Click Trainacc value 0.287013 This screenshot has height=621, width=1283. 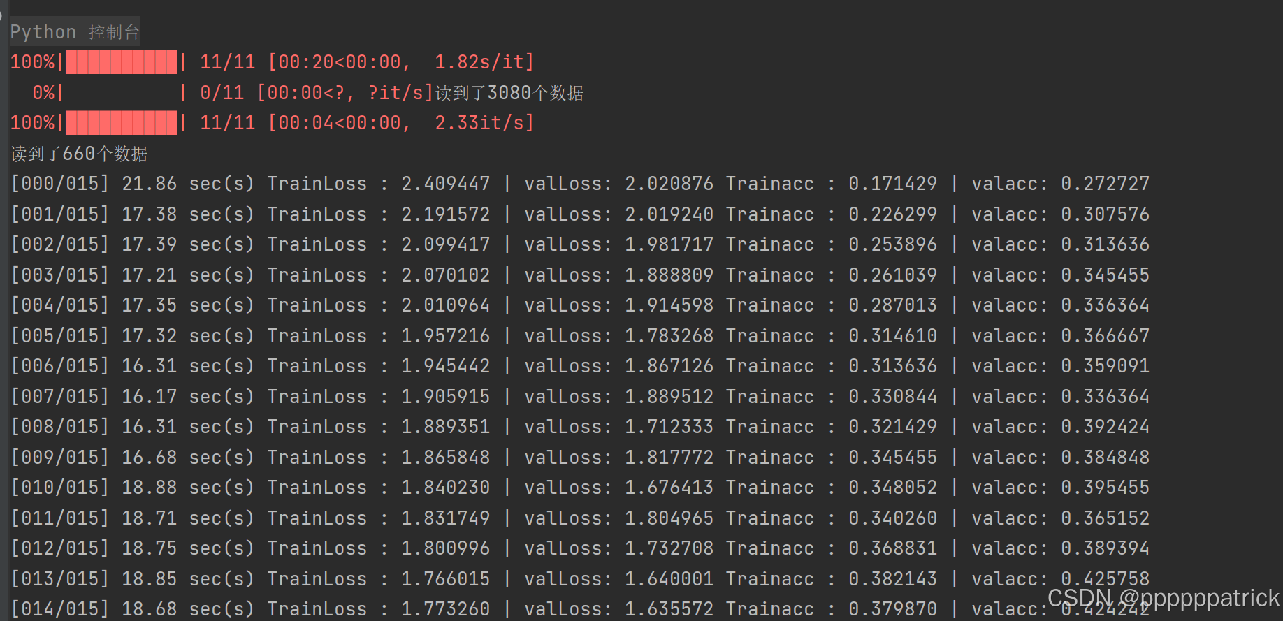click(x=893, y=305)
